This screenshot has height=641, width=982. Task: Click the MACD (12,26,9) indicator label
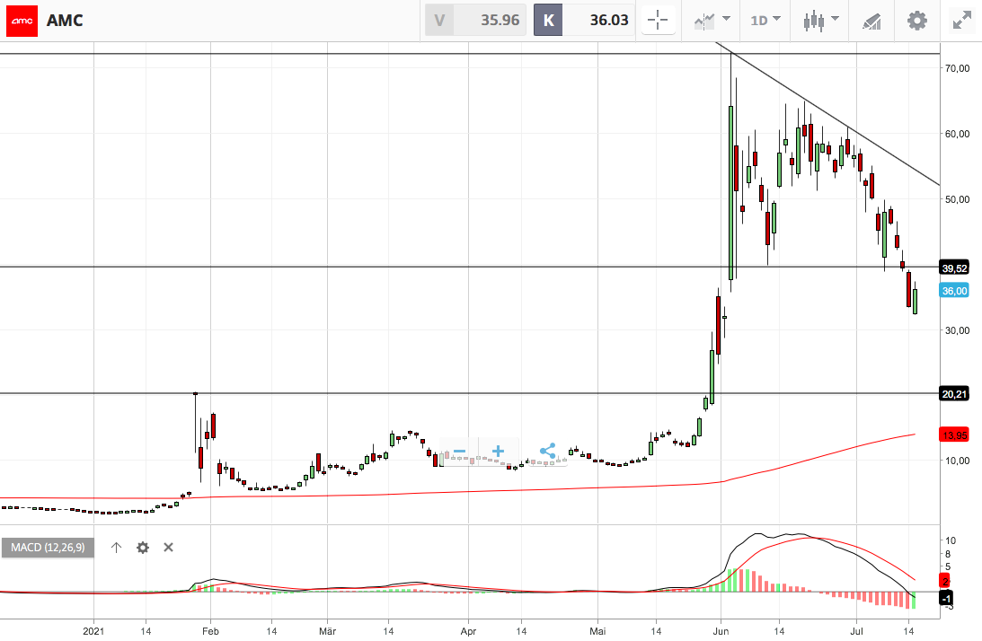click(48, 548)
